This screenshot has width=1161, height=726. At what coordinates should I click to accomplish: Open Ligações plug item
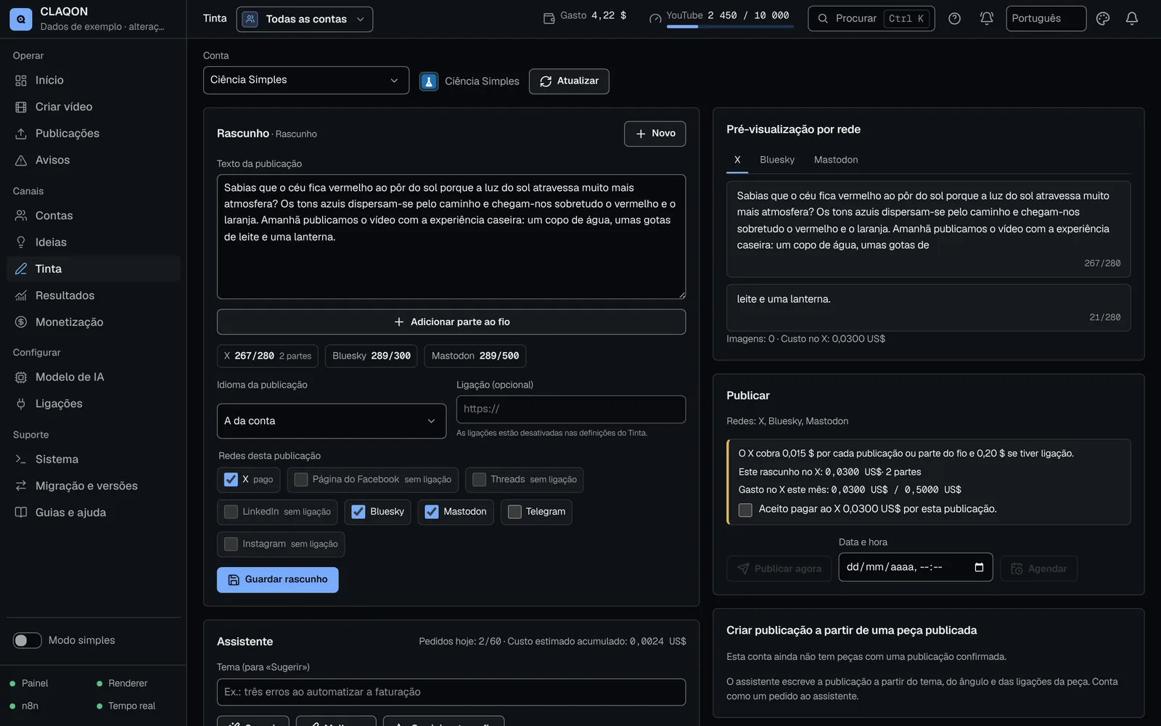click(93, 404)
